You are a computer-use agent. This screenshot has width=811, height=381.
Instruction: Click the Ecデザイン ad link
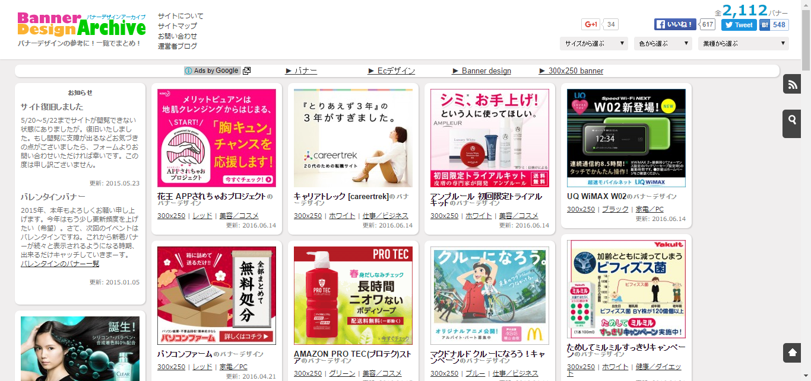click(x=391, y=71)
